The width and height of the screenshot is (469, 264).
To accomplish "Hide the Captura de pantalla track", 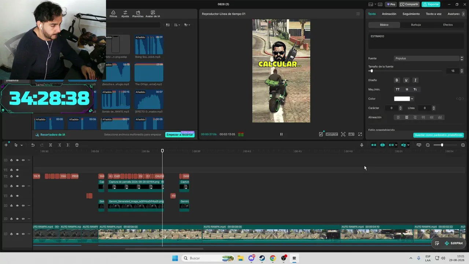I will coord(17,186).
